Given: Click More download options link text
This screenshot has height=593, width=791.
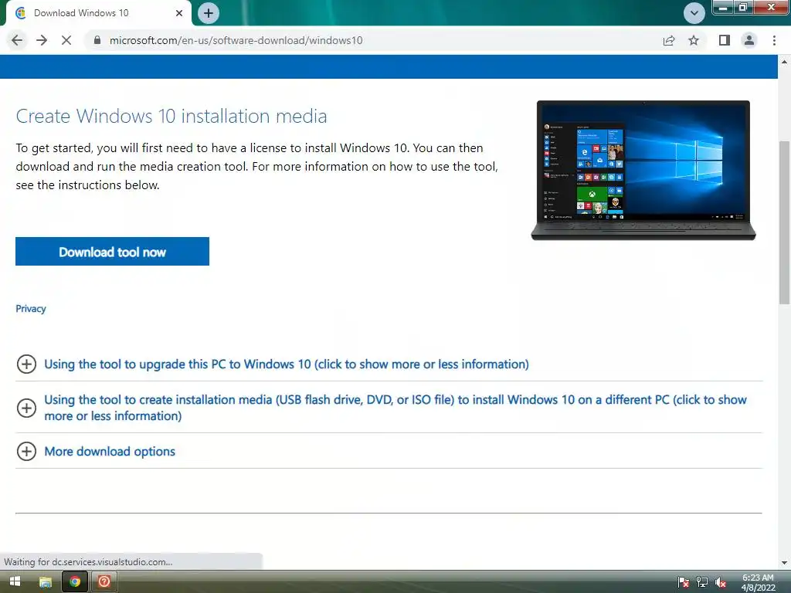Looking at the screenshot, I should click(110, 451).
